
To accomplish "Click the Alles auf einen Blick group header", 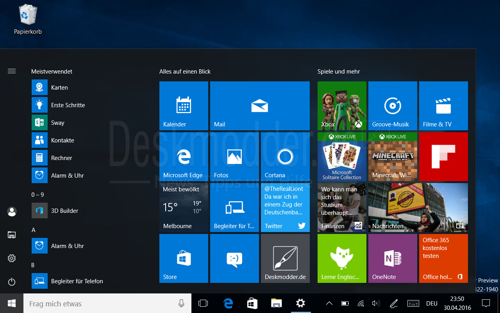I will pos(185,72).
